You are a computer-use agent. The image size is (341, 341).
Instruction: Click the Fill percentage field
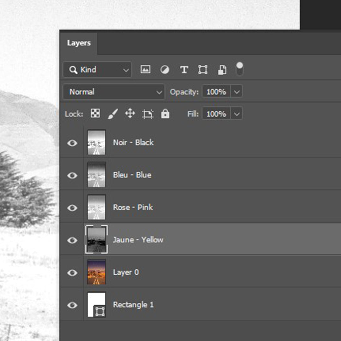pyautogui.click(x=216, y=114)
